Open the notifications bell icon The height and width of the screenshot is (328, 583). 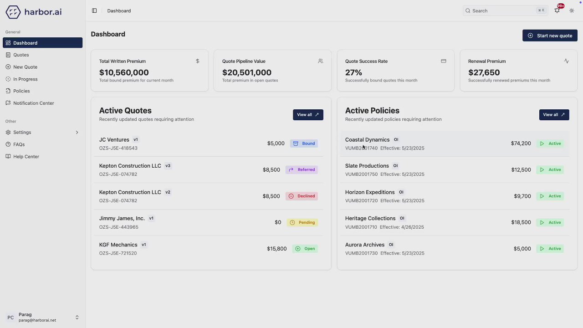click(x=557, y=10)
